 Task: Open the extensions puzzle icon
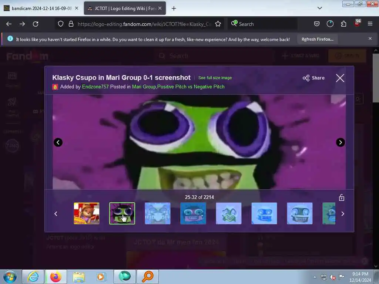click(x=343, y=24)
